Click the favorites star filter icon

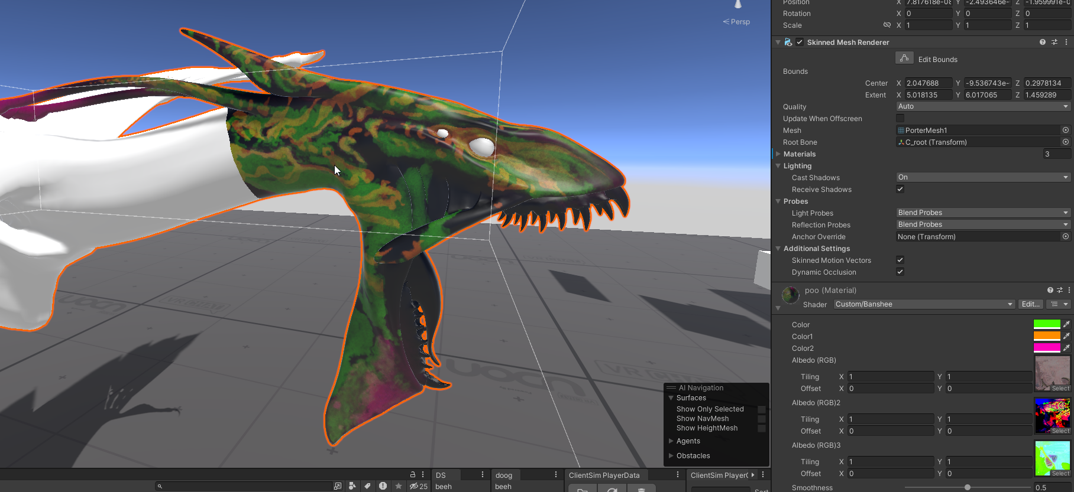(399, 486)
